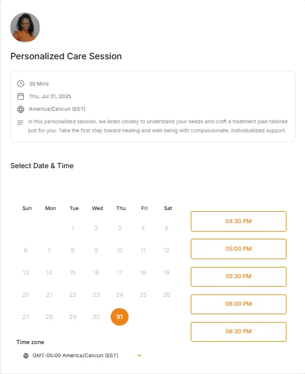This screenshot has height=374, width=305.
Task: Click the calendar icon next to Thu, Jul 31, 2025
Action: [21, 96]
